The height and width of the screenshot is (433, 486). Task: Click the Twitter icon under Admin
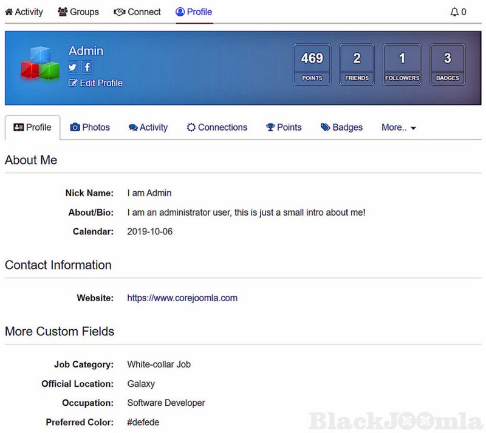[x=74, y=67]
